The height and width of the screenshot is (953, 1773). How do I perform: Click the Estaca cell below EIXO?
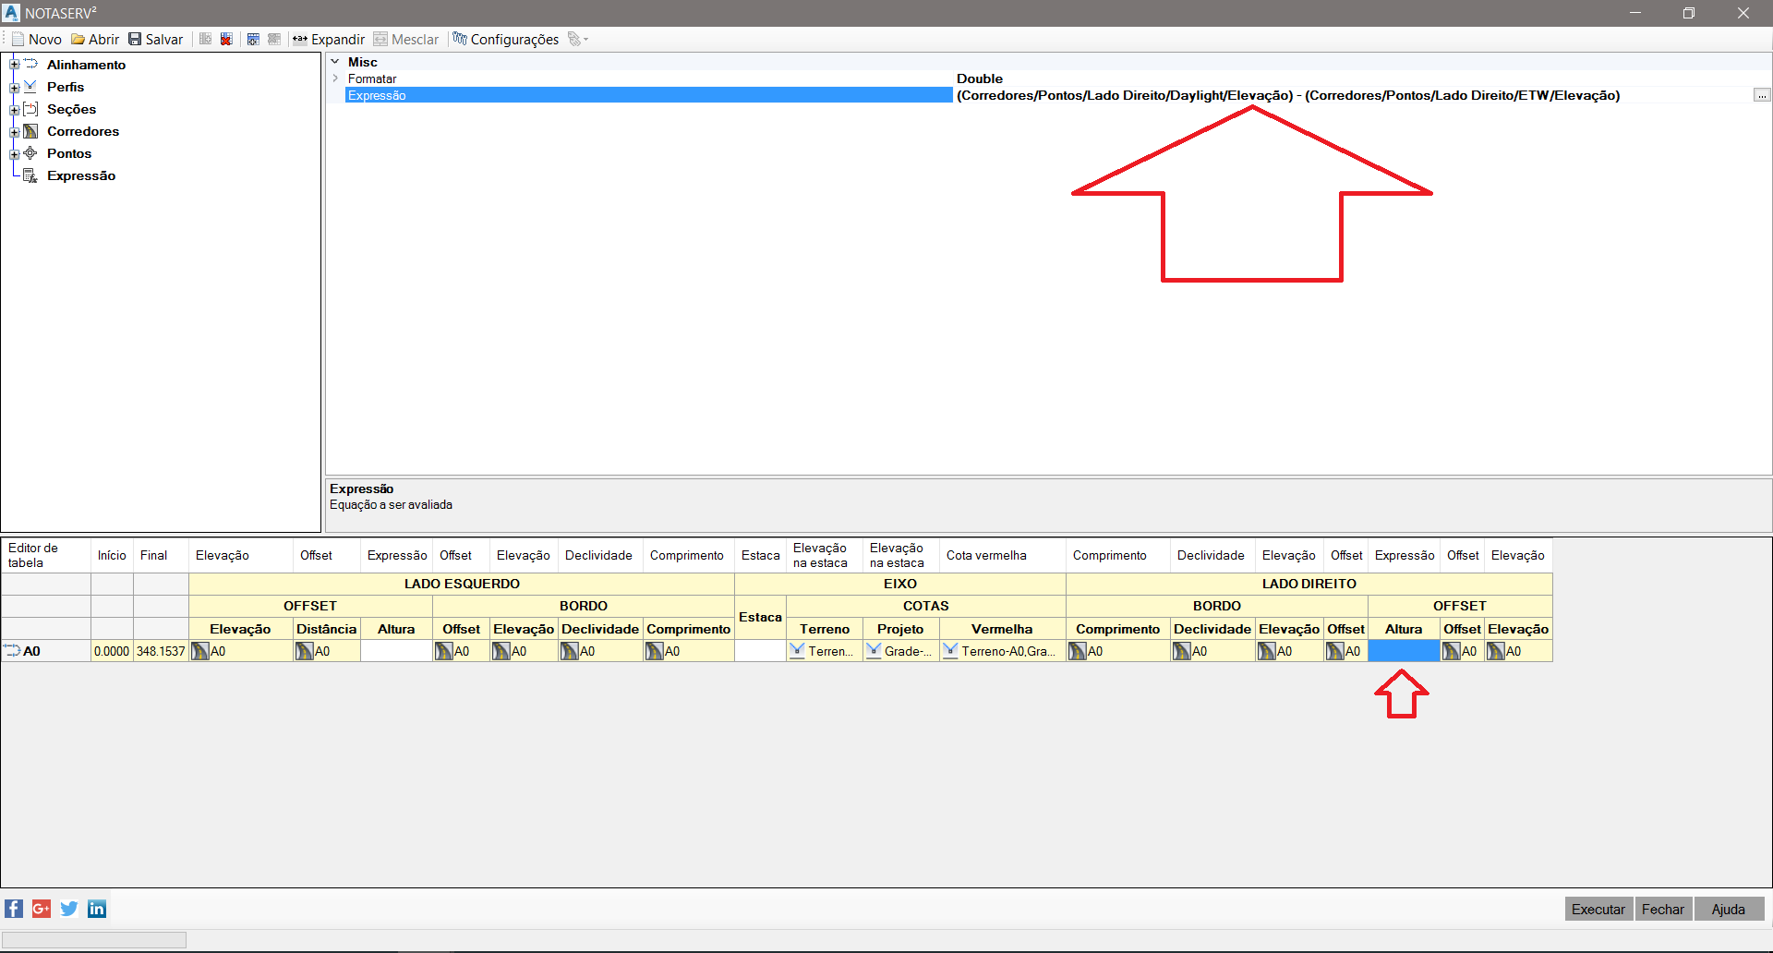tap(760, 617)
